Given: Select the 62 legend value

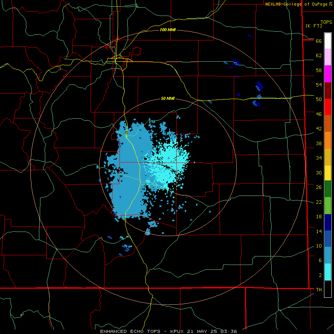Looking at the screenshot, I should [319, 56].
